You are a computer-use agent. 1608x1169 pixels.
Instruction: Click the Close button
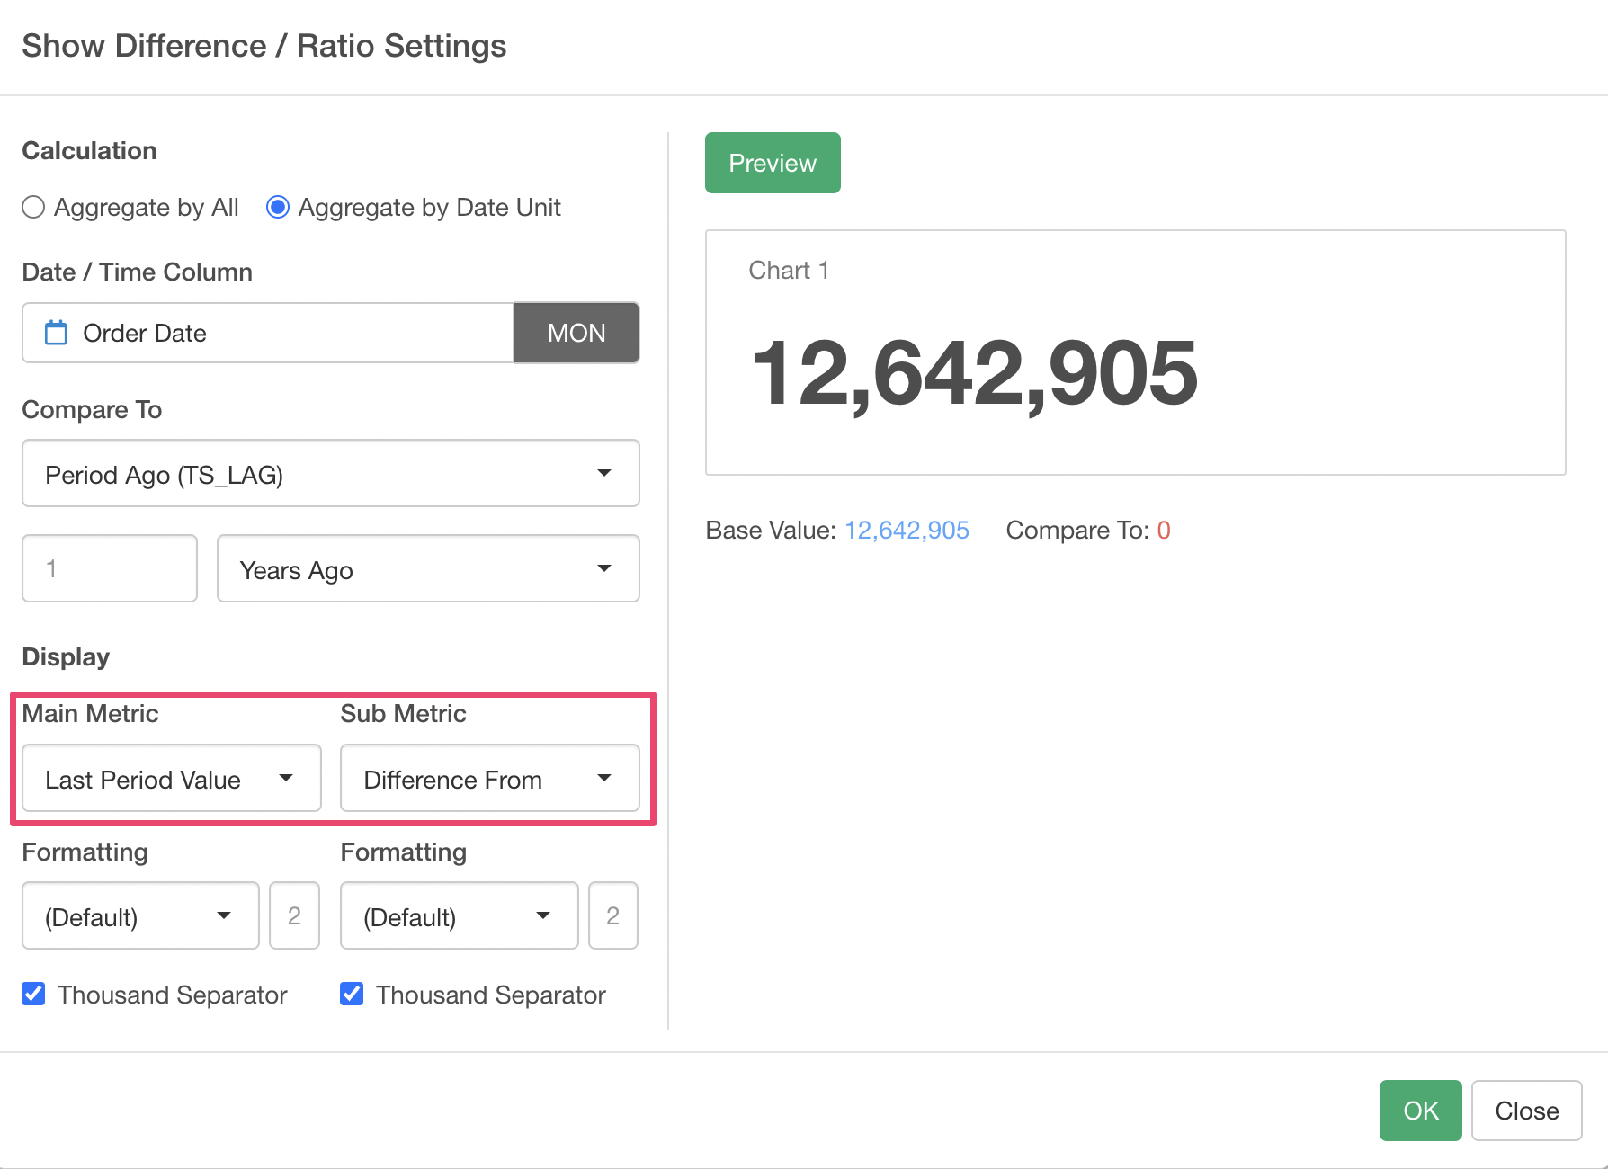pos(1526,1111)
